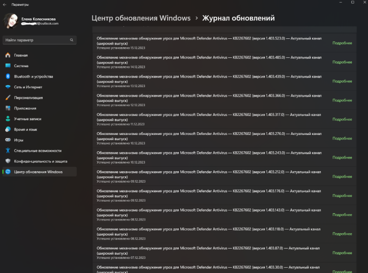The width and height of the screenshot is (368, 273).
Task: Open Подробнее for version 1.403.276.0 update
Action: point(342,138)
